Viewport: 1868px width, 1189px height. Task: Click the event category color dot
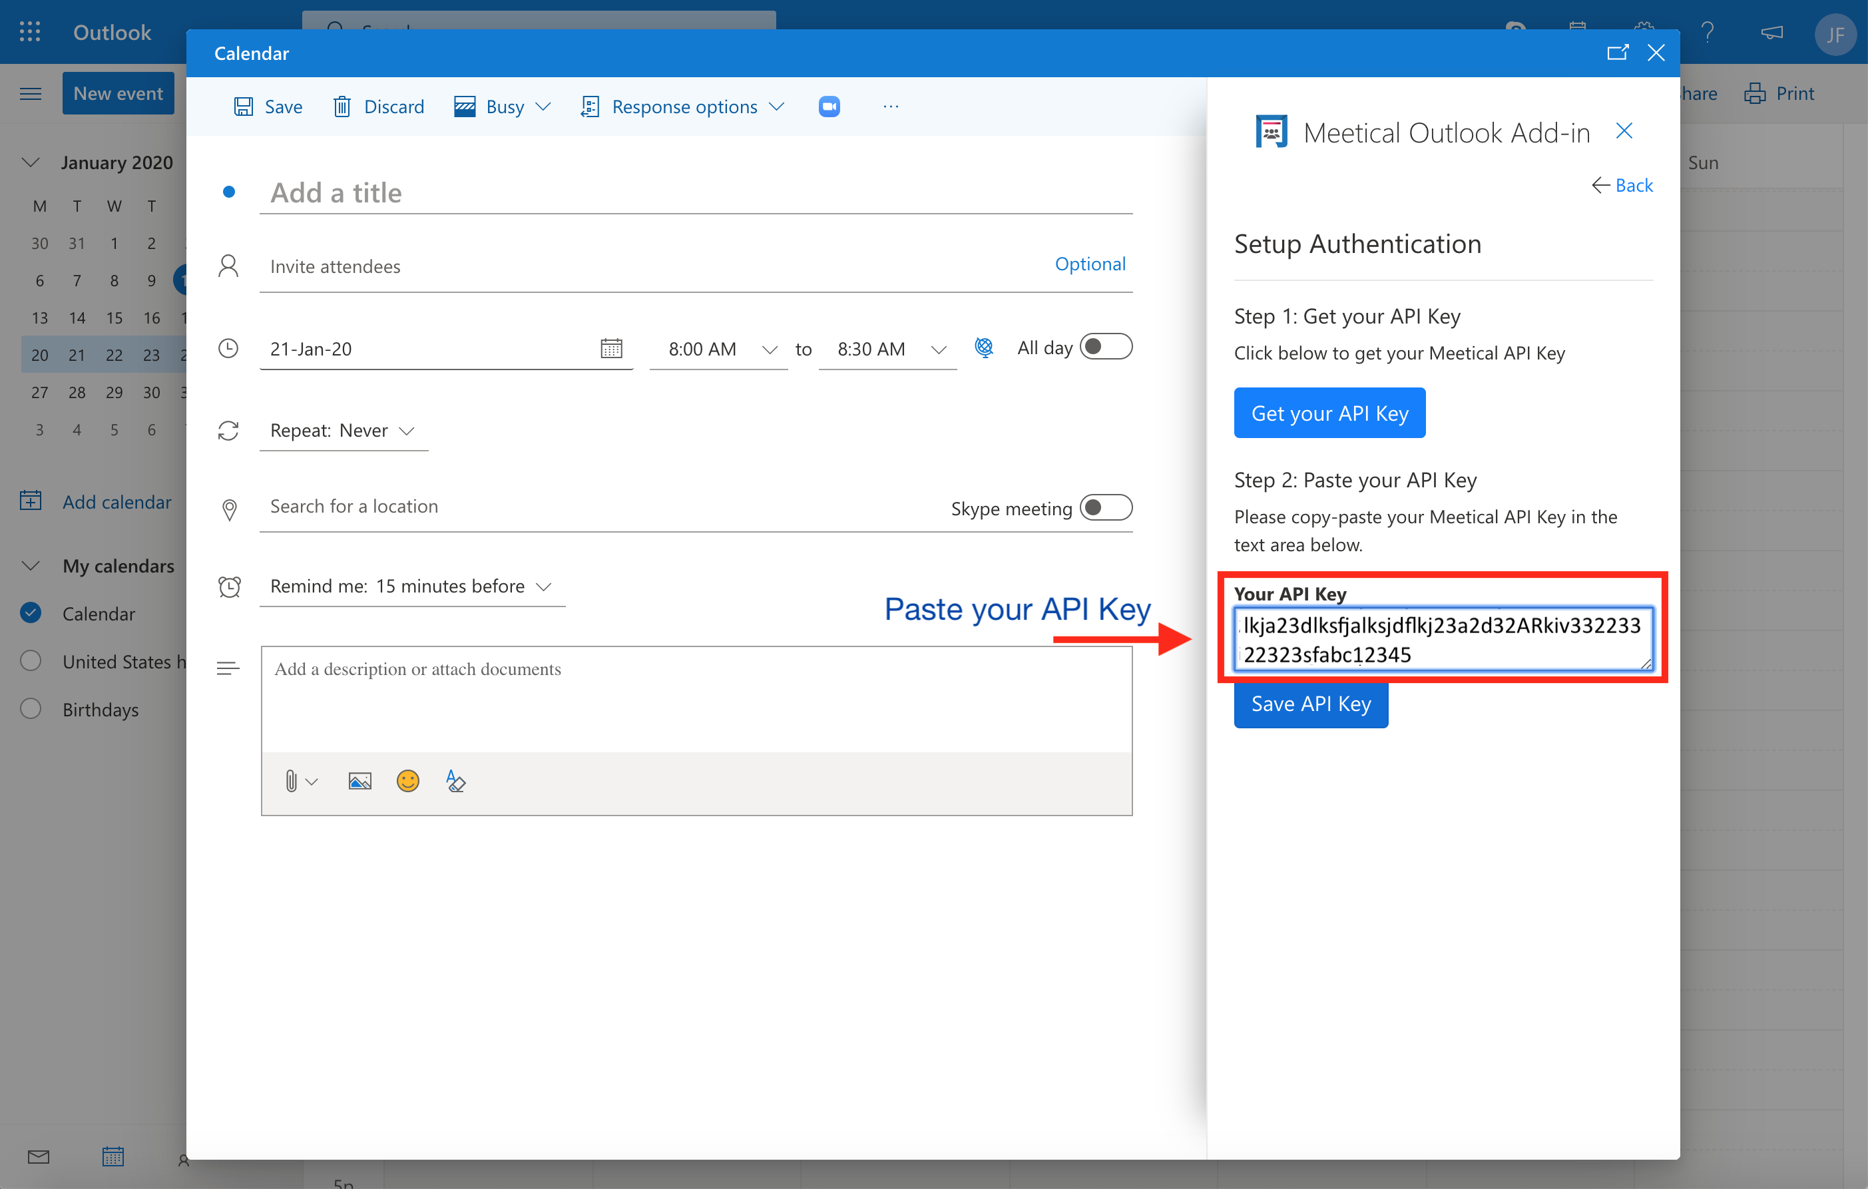[229, 192]
